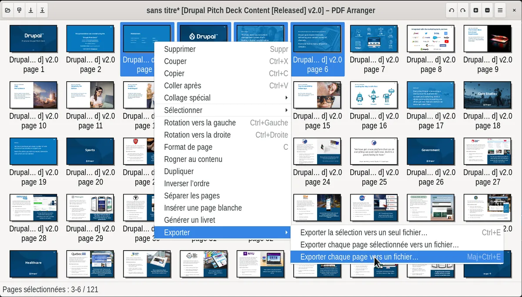Click the Drupal… d] v2.0 page 18 label
Image resolution: width=522 pixels, height=297 pixels.
(x=488, y=121)
